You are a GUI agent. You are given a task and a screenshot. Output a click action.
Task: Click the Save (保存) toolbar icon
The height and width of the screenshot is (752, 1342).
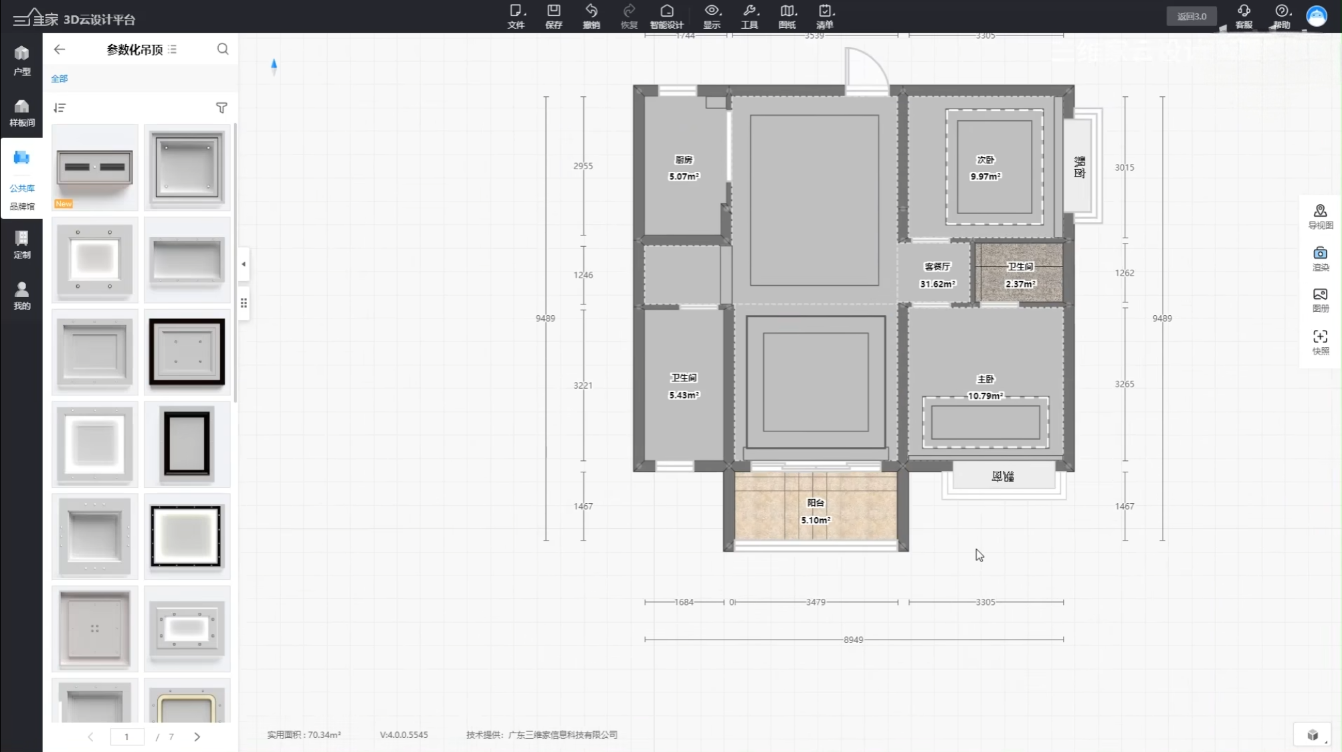[553, 15]
